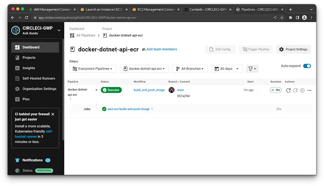Image resolution: width=324 pixels, height=186 pixels.
Task: Toggle the Auto-expand switch
Action: [x=307, y=66]
